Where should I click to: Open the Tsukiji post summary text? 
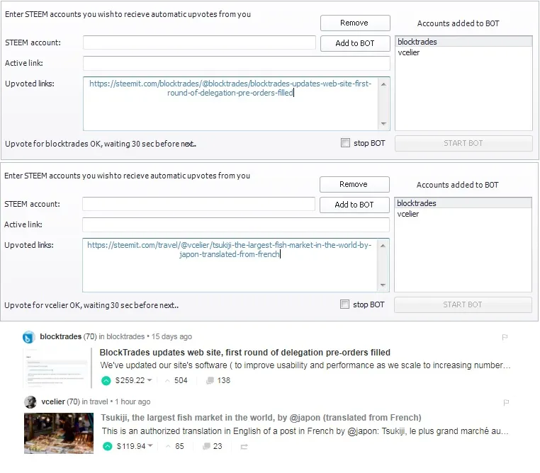click(305, 431)
